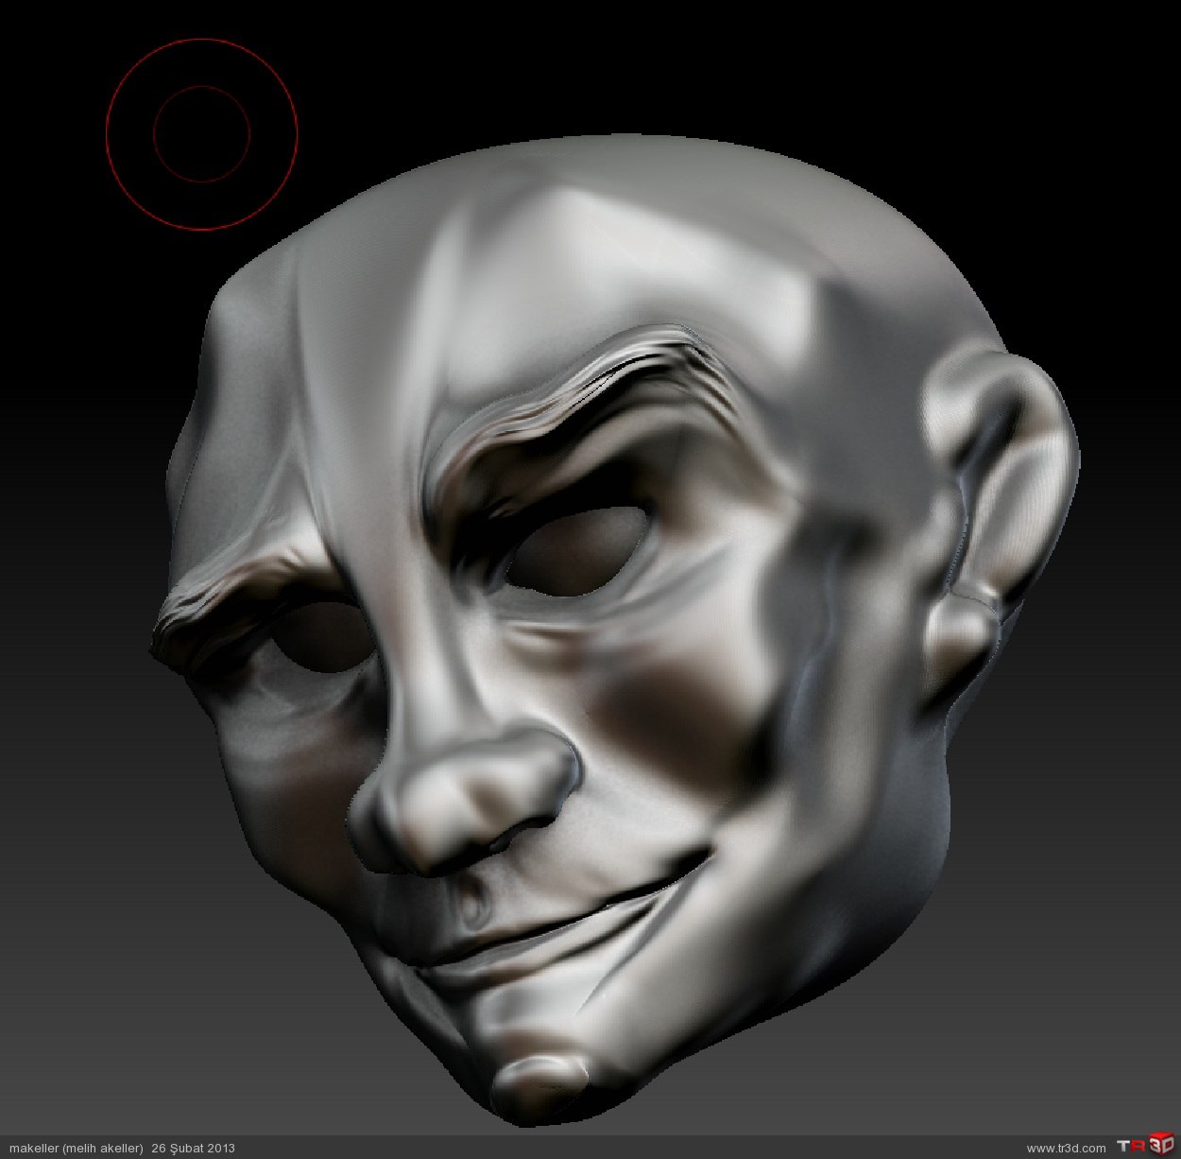Select the author name makeller (melih akeller)
This screenshot has width=1181, height=1159.
pos(76,1148)
